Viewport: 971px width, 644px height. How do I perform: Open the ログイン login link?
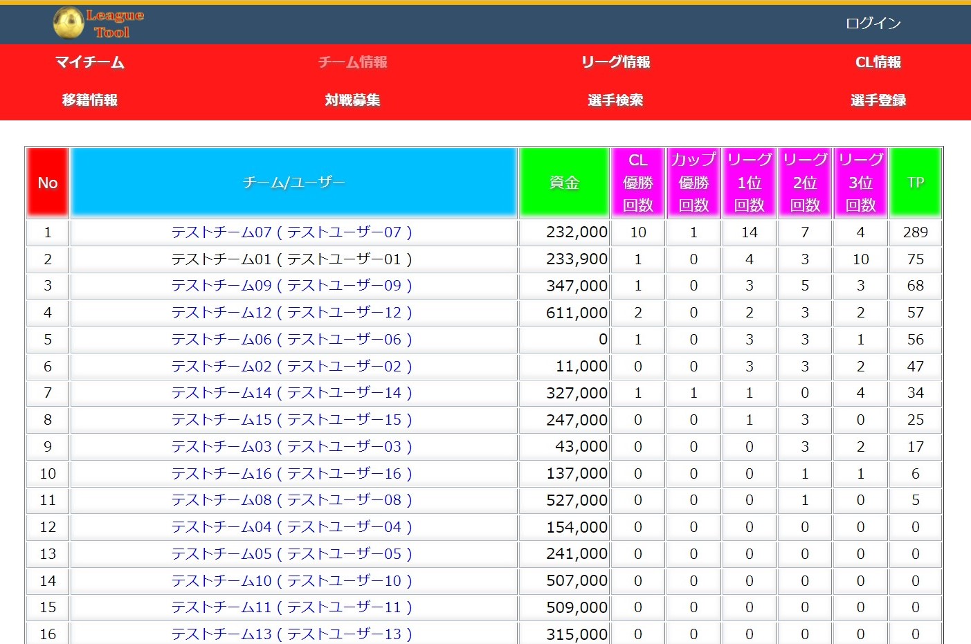click(873, 24)
